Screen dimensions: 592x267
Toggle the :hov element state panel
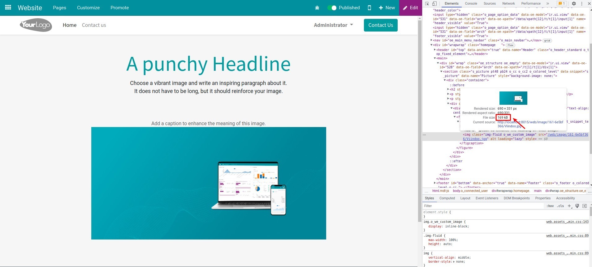(x=550, y=206)
